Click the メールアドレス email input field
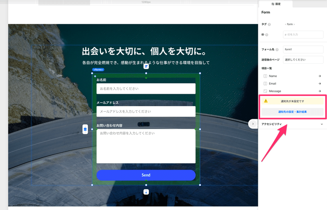 146,112
